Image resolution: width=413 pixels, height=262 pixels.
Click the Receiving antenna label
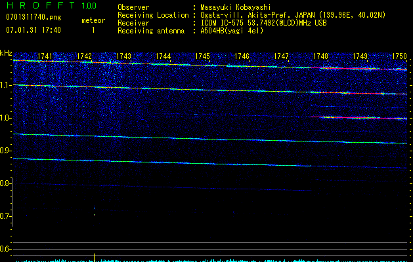(x=151, y=31)
